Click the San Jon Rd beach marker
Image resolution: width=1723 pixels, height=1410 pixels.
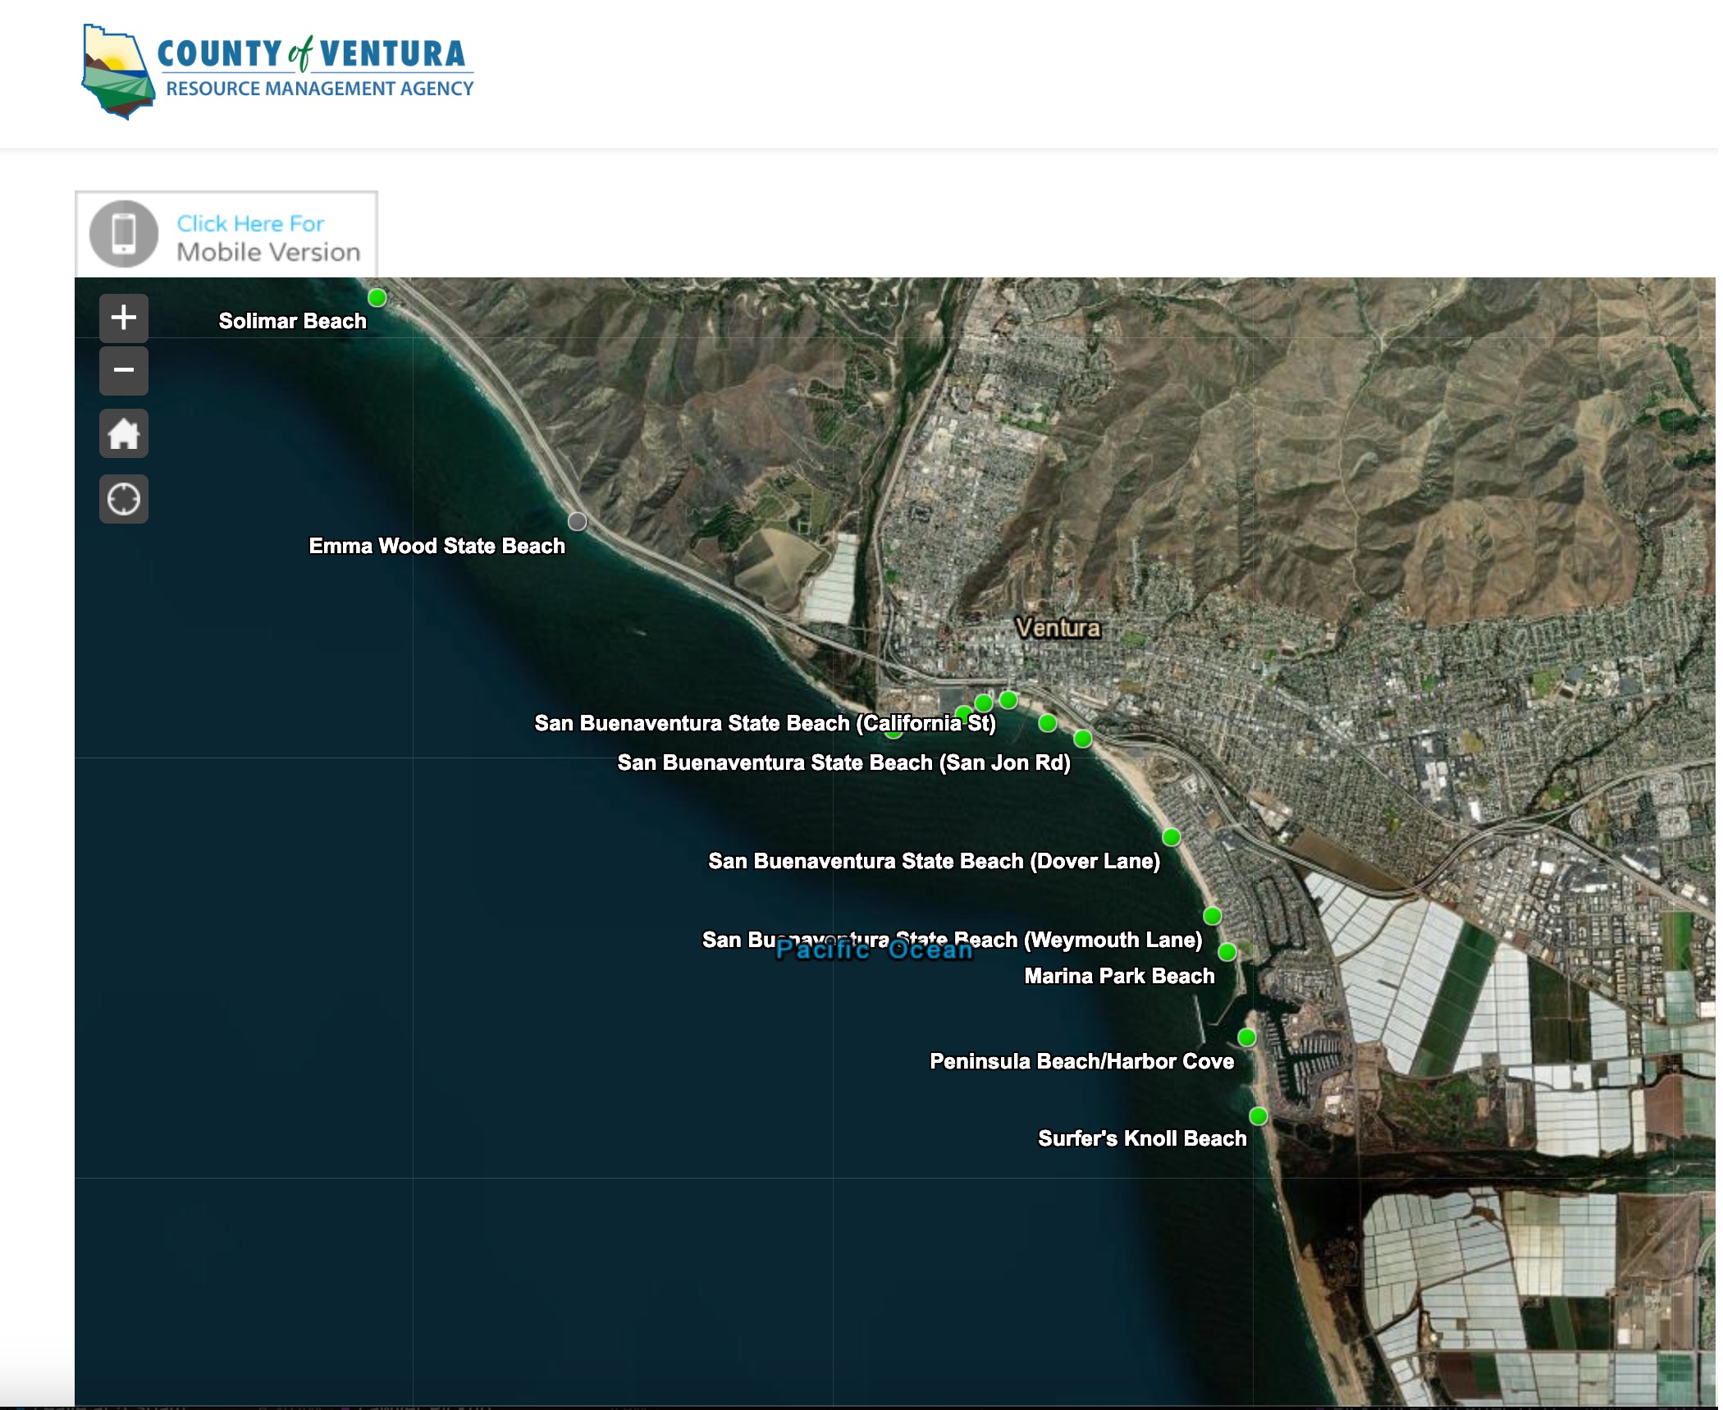click(1082, 739)
